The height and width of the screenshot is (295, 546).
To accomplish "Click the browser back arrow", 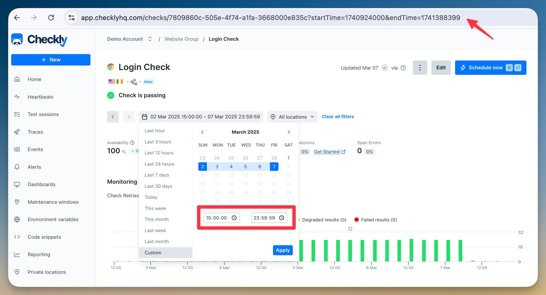I will [17, 18].
